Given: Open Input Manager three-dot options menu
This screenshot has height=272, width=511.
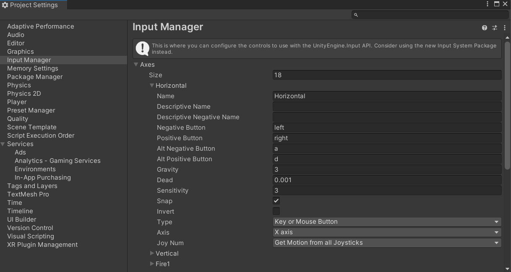Looking at the screenshot, I should (x=505, y=28).
